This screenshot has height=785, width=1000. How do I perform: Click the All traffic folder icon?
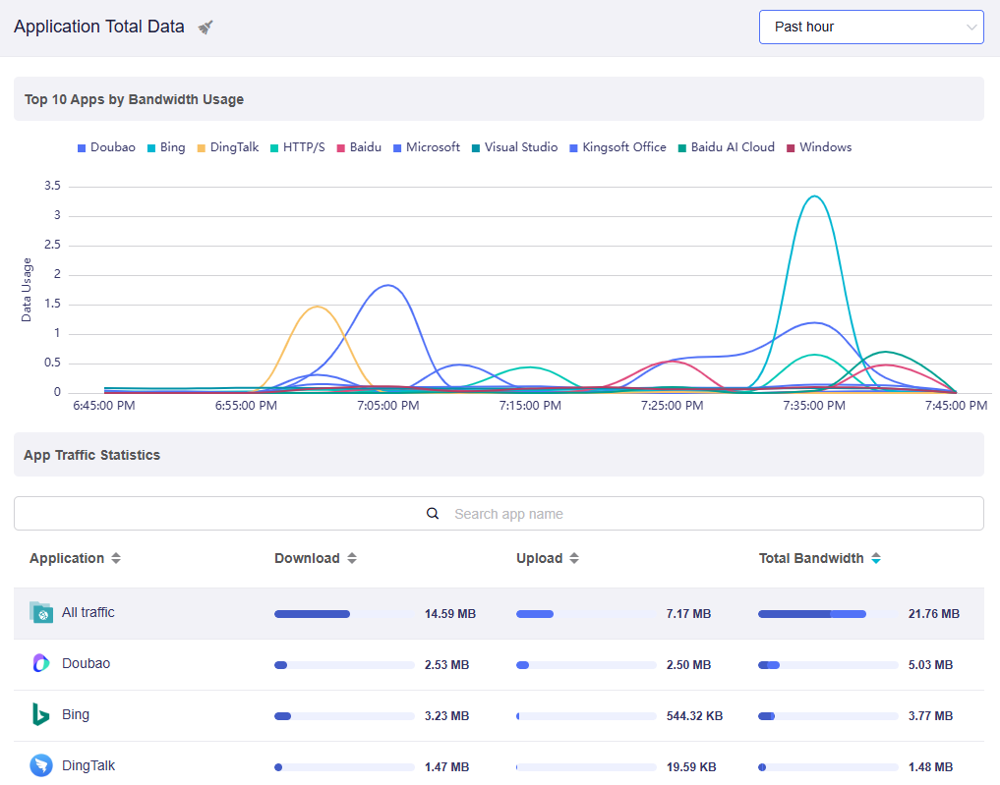(x=41, y=613)
